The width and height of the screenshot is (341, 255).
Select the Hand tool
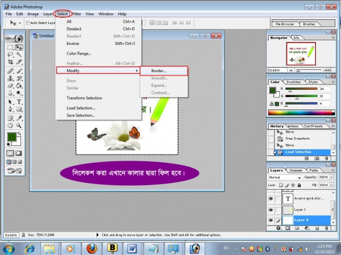pos(10,126)
